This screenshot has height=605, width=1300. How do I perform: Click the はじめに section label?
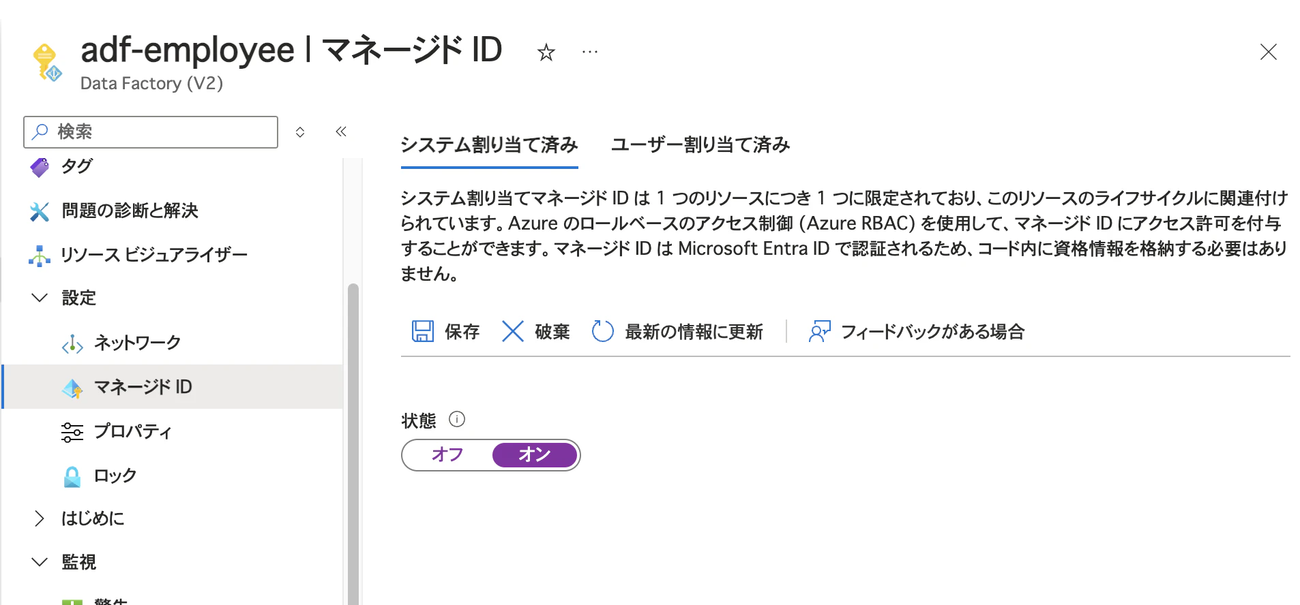coord(93,518)
